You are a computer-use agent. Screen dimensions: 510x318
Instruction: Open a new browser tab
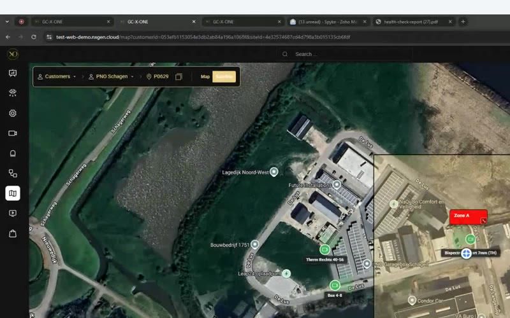(x=463, y=22)
